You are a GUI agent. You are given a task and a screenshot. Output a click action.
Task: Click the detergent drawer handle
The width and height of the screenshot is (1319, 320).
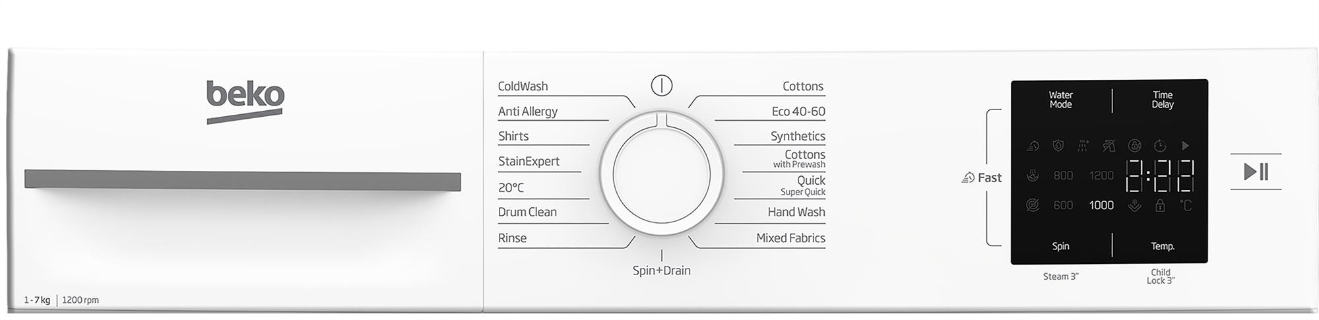242,180
